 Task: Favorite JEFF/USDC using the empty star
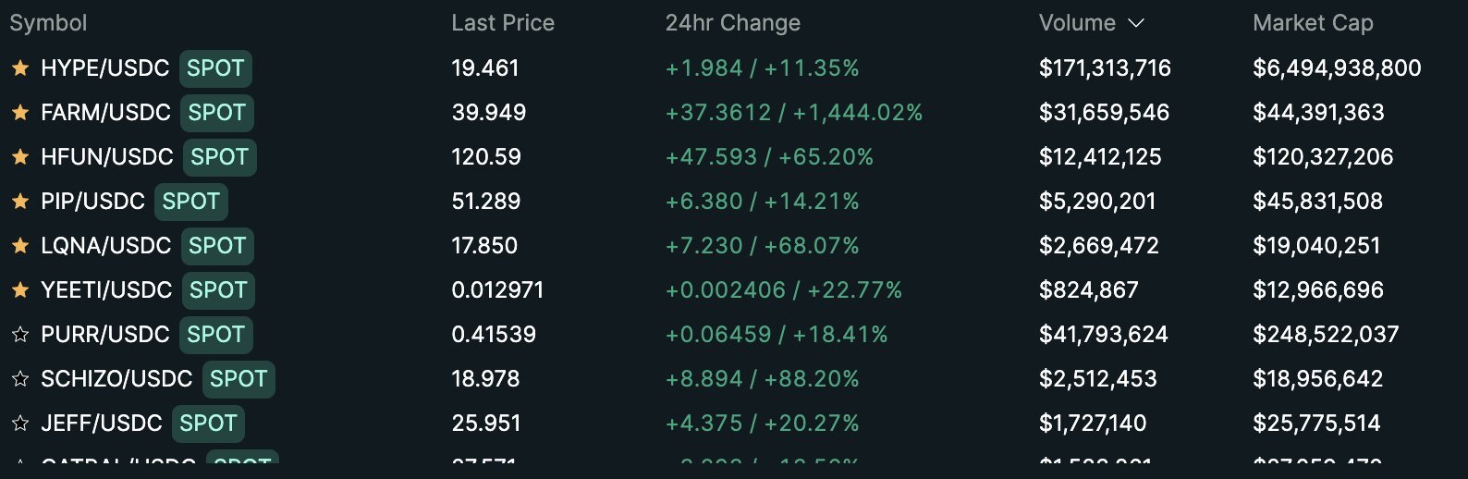tap(20, 423)
